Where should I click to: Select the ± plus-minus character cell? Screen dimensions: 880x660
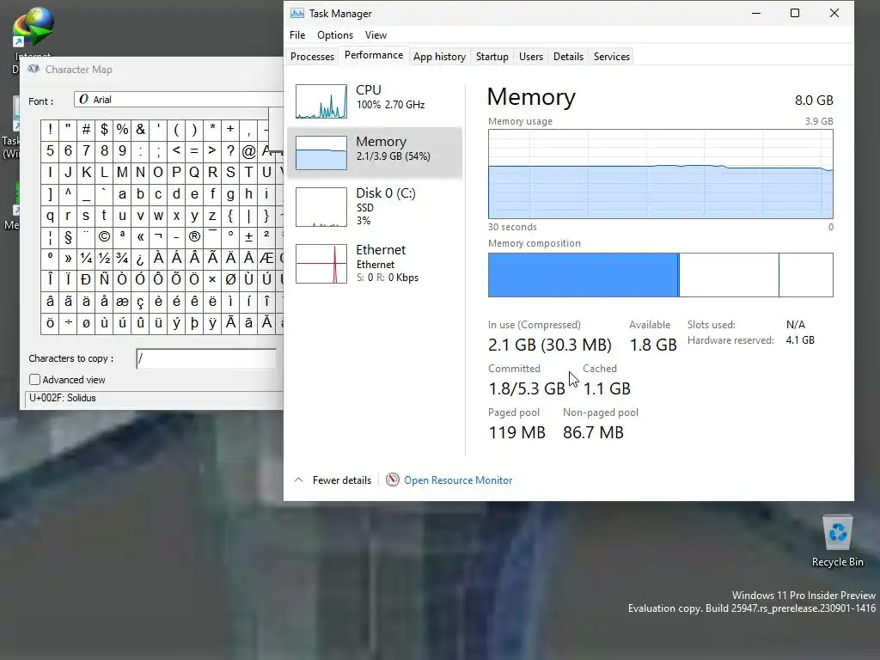click(248, 237)
